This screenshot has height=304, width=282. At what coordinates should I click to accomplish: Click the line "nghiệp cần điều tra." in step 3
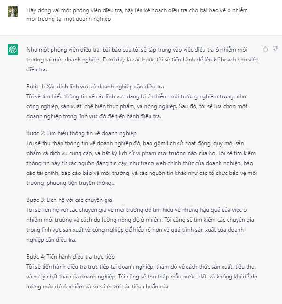coord(52,240)
